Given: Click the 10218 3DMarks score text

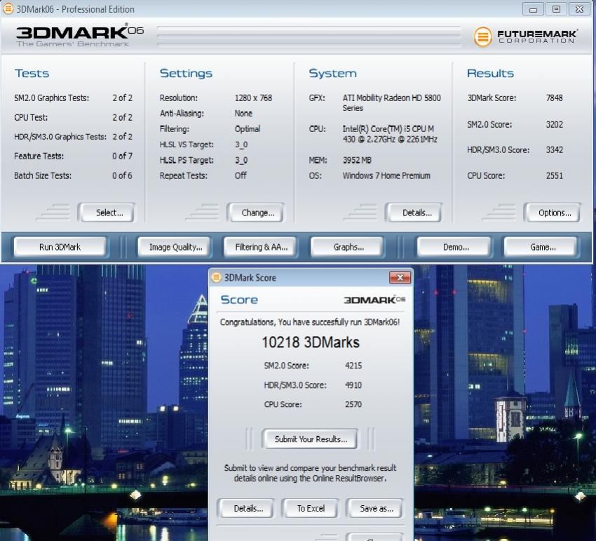Looking at the screenshot, I should pos(310,342).
